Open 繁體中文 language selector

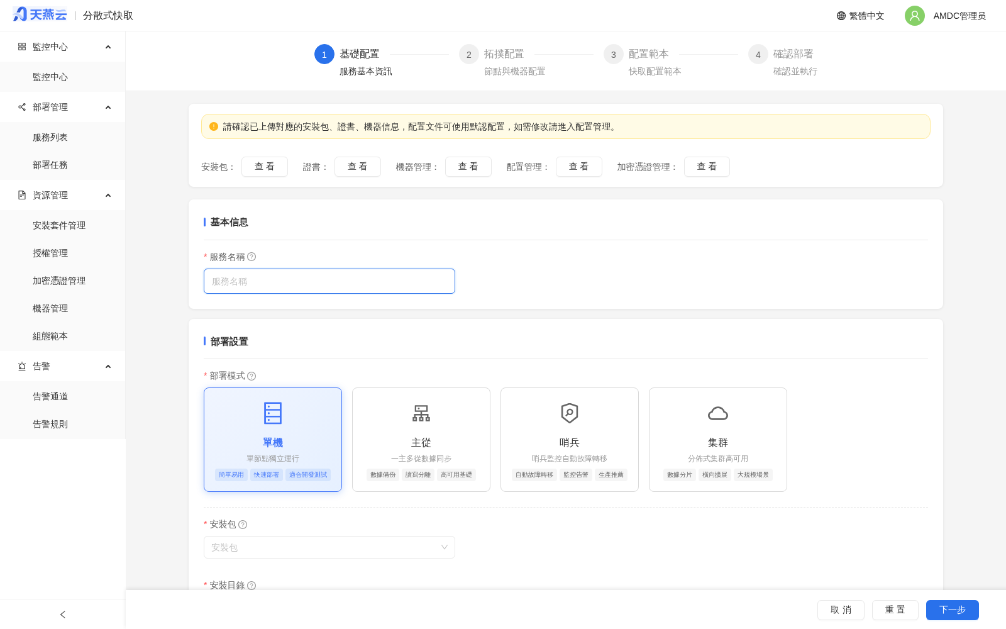point(860,16)
